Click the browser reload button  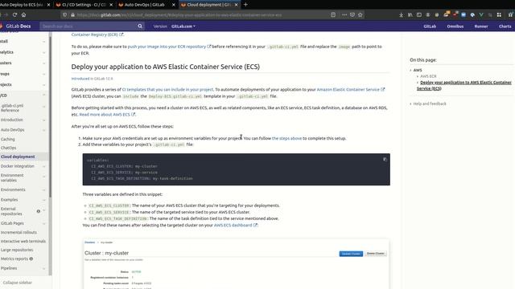[14, 14]
